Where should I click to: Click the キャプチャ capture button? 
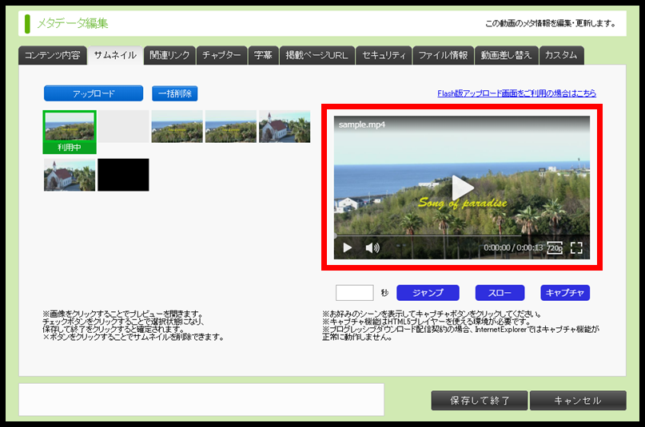coord(564,292)
